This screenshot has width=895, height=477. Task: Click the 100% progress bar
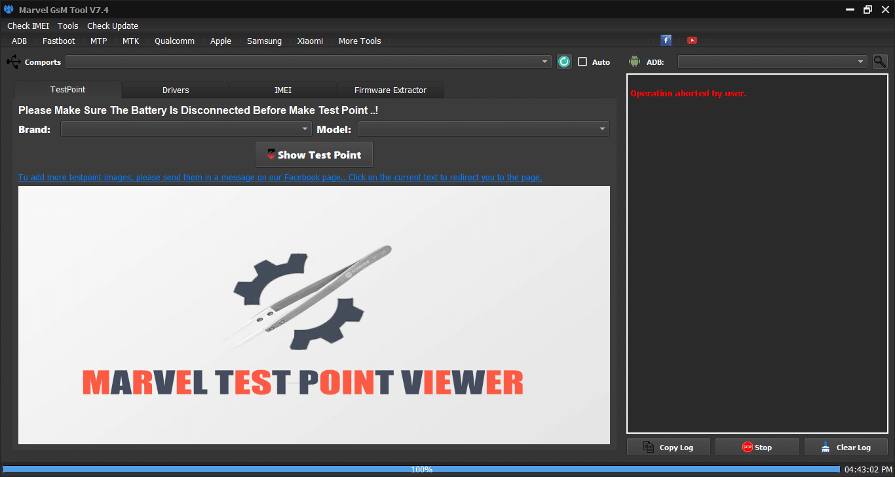pyautogui.click(x=421, y=470)
